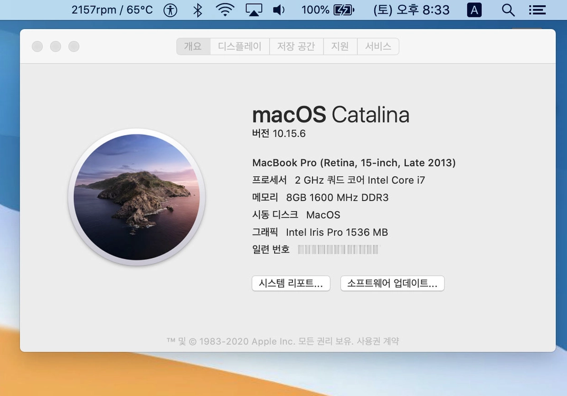Open Spotlight search magnifier icon
The height and width of the screenshot is (396, 567).
click(508, 10)
